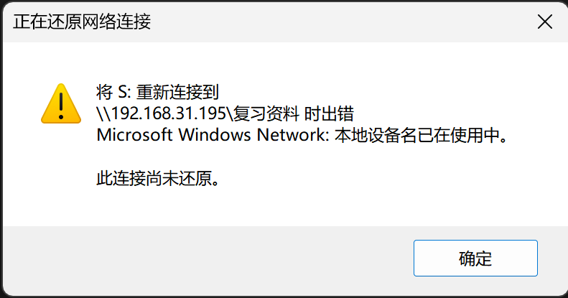The image size is (568, 298).
Task: Click the word Microsoft in error line
Action: pos(134,135)
